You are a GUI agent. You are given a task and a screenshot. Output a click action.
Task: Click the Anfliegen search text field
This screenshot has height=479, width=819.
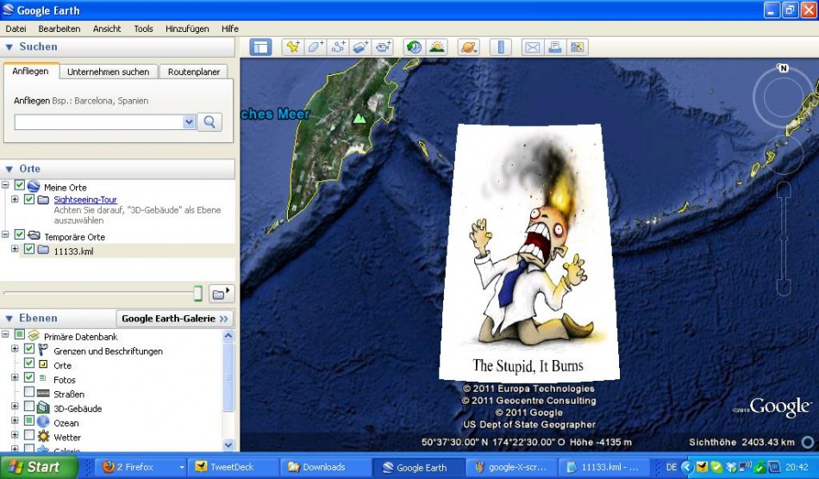point(97,122)
